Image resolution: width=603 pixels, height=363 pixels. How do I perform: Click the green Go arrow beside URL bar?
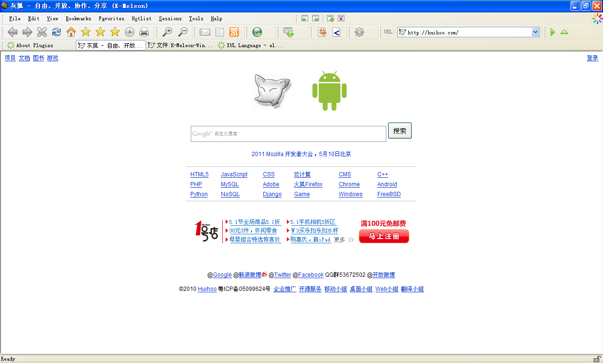point(553,32)
